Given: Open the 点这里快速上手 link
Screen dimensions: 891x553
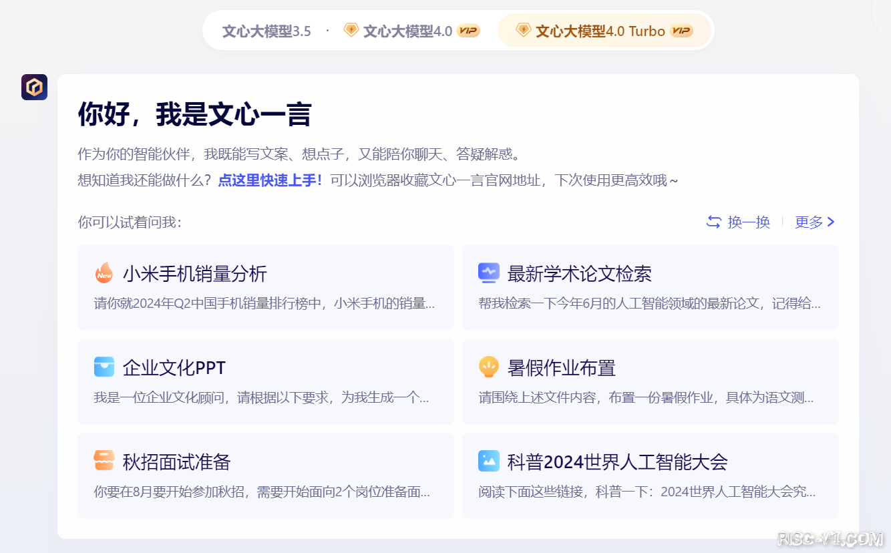Looking at the screenshot, I should pos(271,180).
